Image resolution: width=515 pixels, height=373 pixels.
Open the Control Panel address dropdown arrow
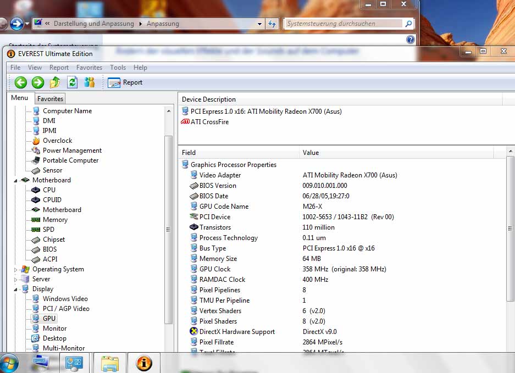[260, 24]
